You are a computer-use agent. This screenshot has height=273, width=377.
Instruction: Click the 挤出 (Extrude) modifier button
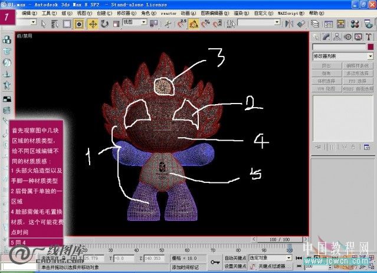pos(327,66)
